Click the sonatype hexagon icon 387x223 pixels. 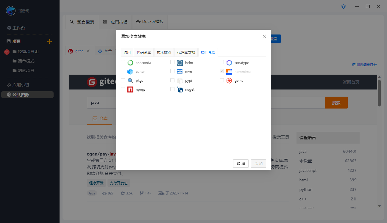[229, 63]
